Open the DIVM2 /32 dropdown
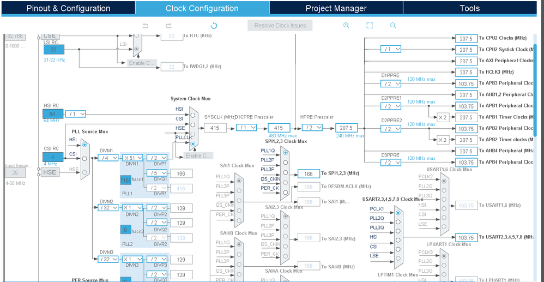This screenshot has width=544, height=282. pyautogui.click(x=108, y=208)
